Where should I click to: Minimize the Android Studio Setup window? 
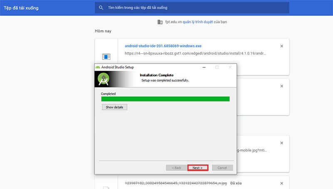[x=204, y=67]
